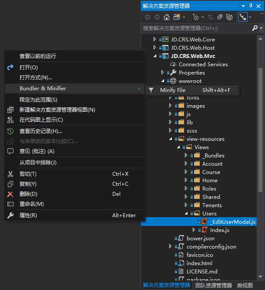Click the blue open arrow icon
This screenshot has height=290, width=265.
pyautogui.click(x=10, y=67)
